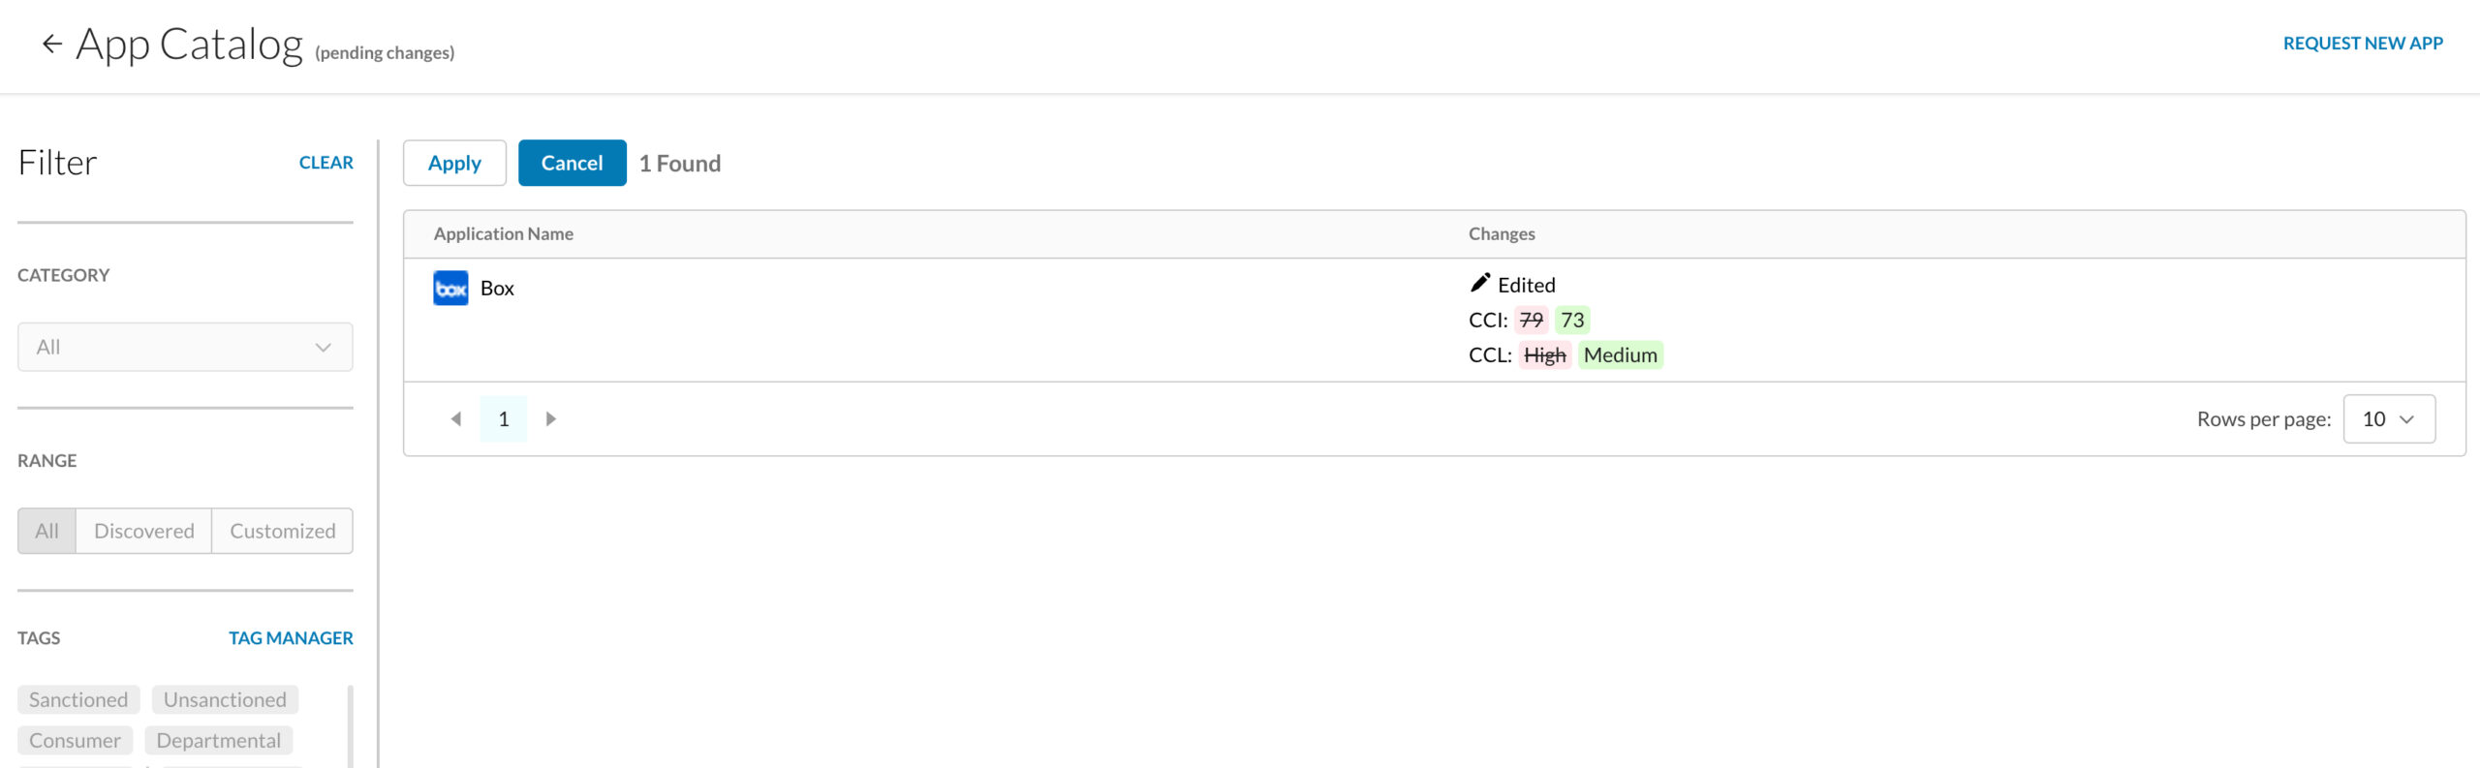Open the Tag Manager link

tap(291, 638)
